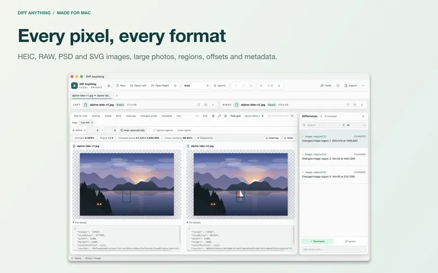Click Open Right in the toolbar
The width and height of the screenshot is (438, 273).
click(160, 86)
